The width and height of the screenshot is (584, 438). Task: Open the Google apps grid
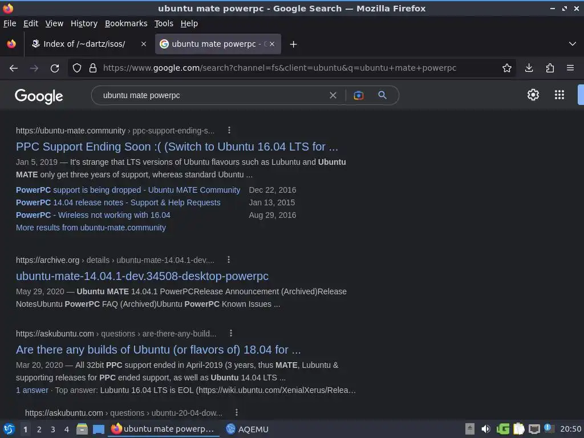coord(559,95)
